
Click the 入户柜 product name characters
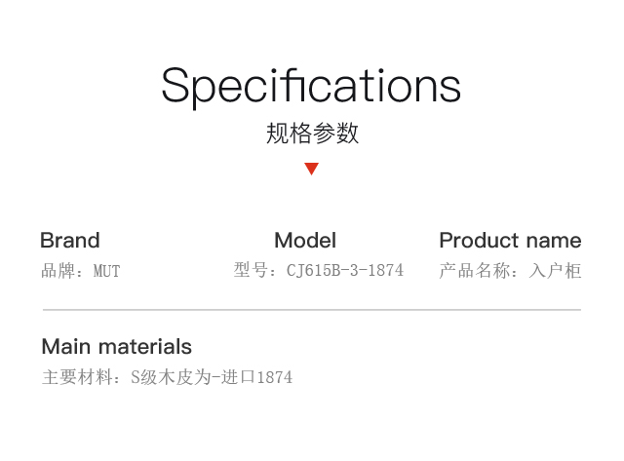click(x=555, y=271)
